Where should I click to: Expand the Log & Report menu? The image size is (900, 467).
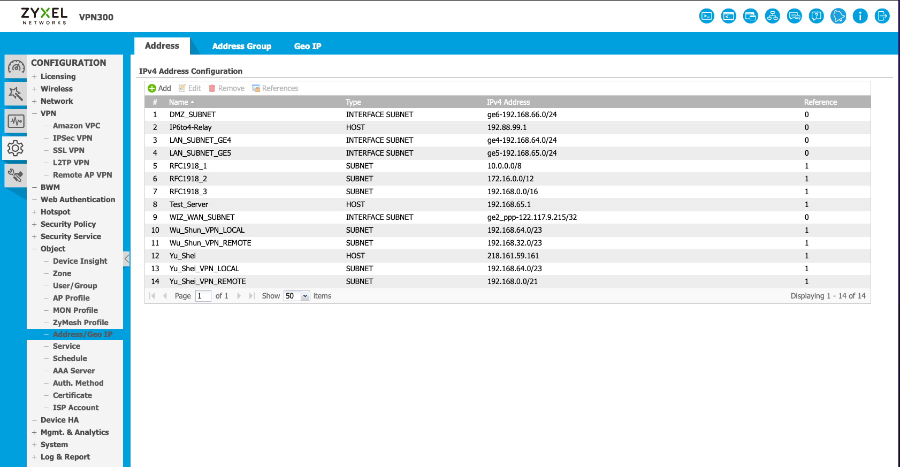[x=34, y=457]
